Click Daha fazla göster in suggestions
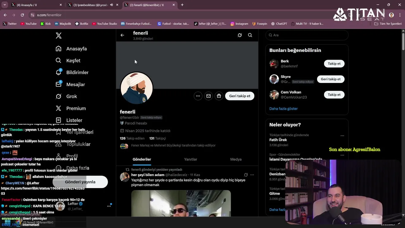Image resolution: width=405 pixels, height=228 pixels. (x=283, y=109)
